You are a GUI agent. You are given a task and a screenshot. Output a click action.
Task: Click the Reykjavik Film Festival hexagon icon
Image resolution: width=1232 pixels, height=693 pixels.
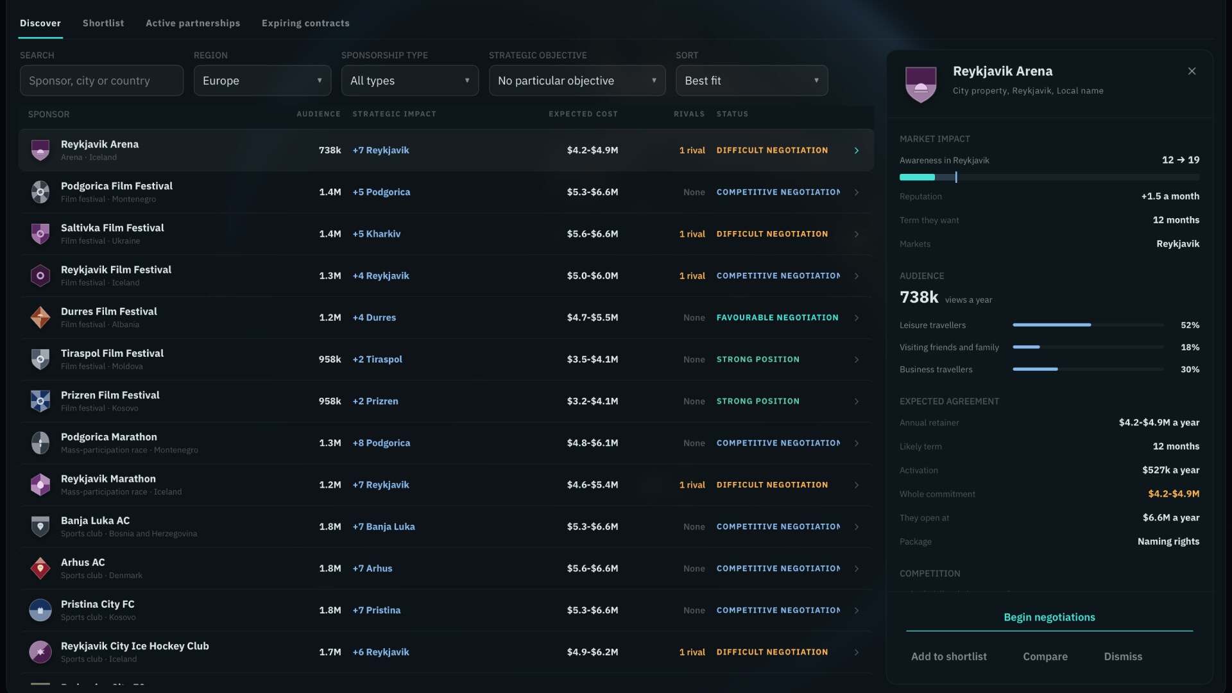40,276
